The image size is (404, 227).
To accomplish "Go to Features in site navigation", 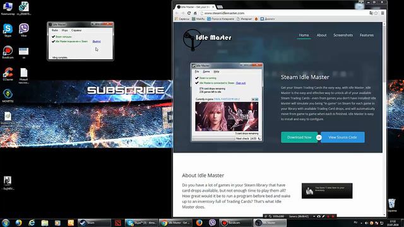I will [x=367, y=35].
